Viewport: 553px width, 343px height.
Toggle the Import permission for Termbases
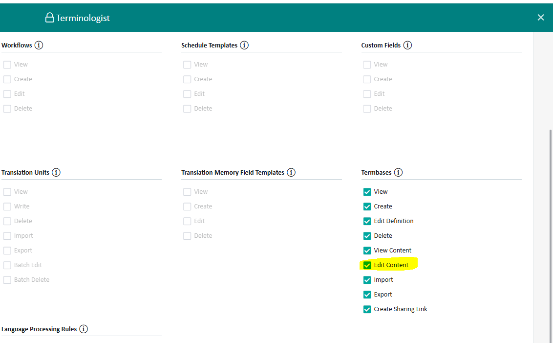click(367, 279)
